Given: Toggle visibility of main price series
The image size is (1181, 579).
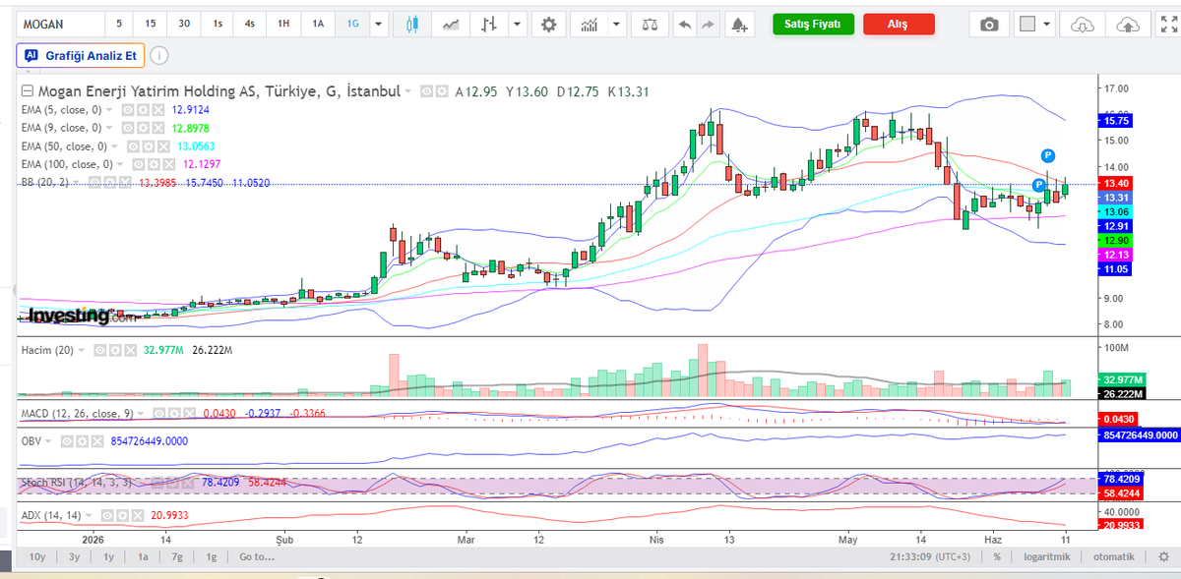Looking at the screenshot, I should (x=427, y=90).
